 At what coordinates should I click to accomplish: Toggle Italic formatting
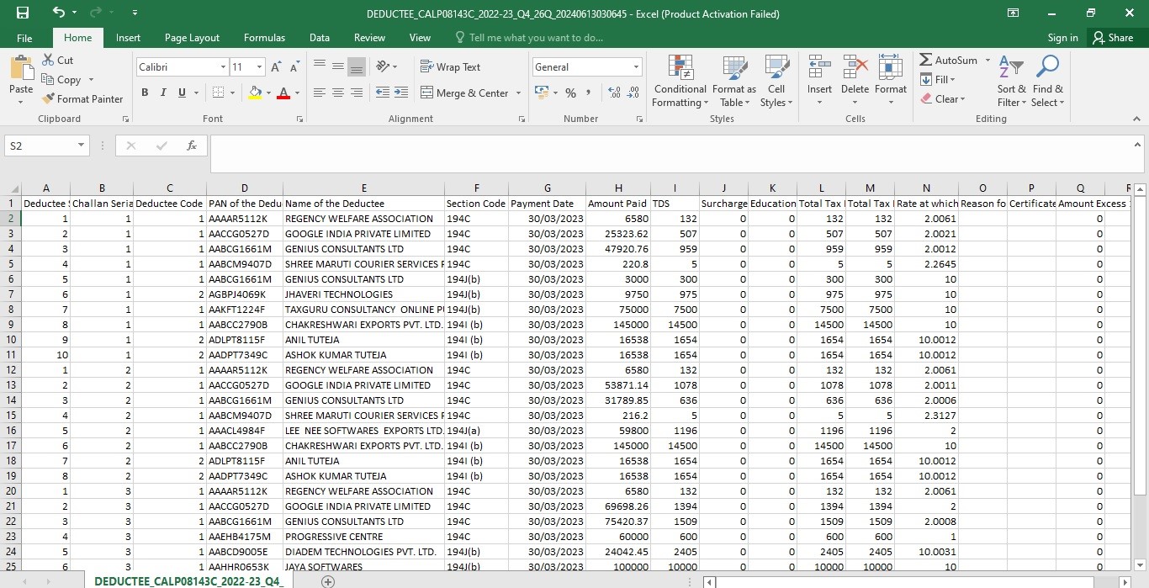click(163, 93)
